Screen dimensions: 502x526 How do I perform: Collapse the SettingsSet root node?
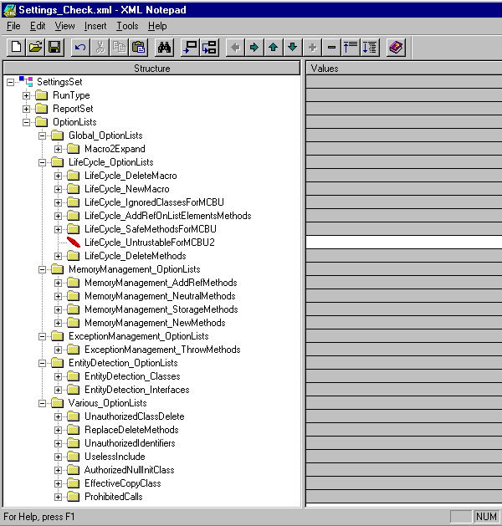point(10,82)
